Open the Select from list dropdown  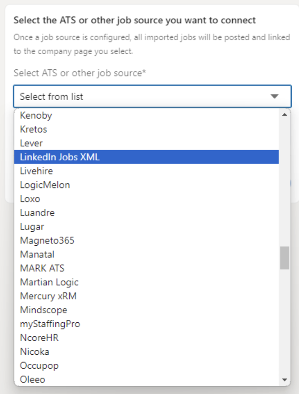tap(144, 96)
